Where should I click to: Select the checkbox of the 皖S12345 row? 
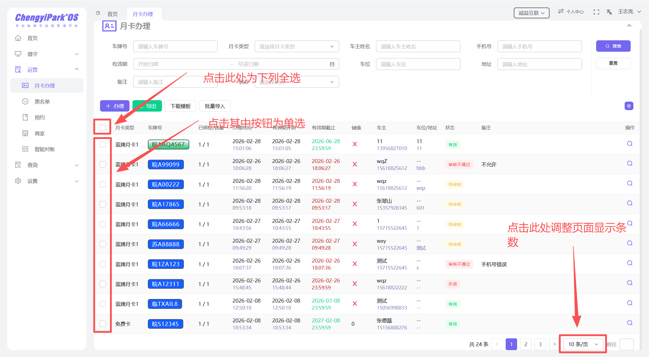[x=102, y=324]
